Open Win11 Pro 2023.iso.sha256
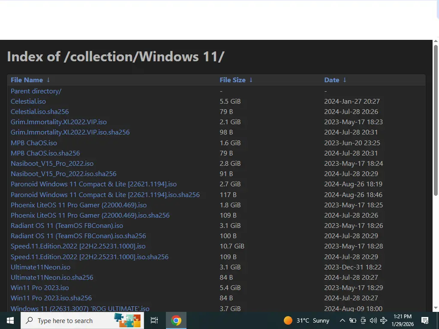439x329 pixels. click(51, 298)
